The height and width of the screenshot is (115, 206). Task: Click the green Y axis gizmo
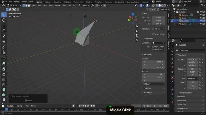pos(129,20)
